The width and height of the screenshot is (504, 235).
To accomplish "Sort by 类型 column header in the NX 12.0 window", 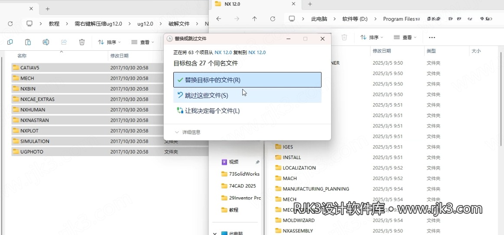I will coord(431,50).
